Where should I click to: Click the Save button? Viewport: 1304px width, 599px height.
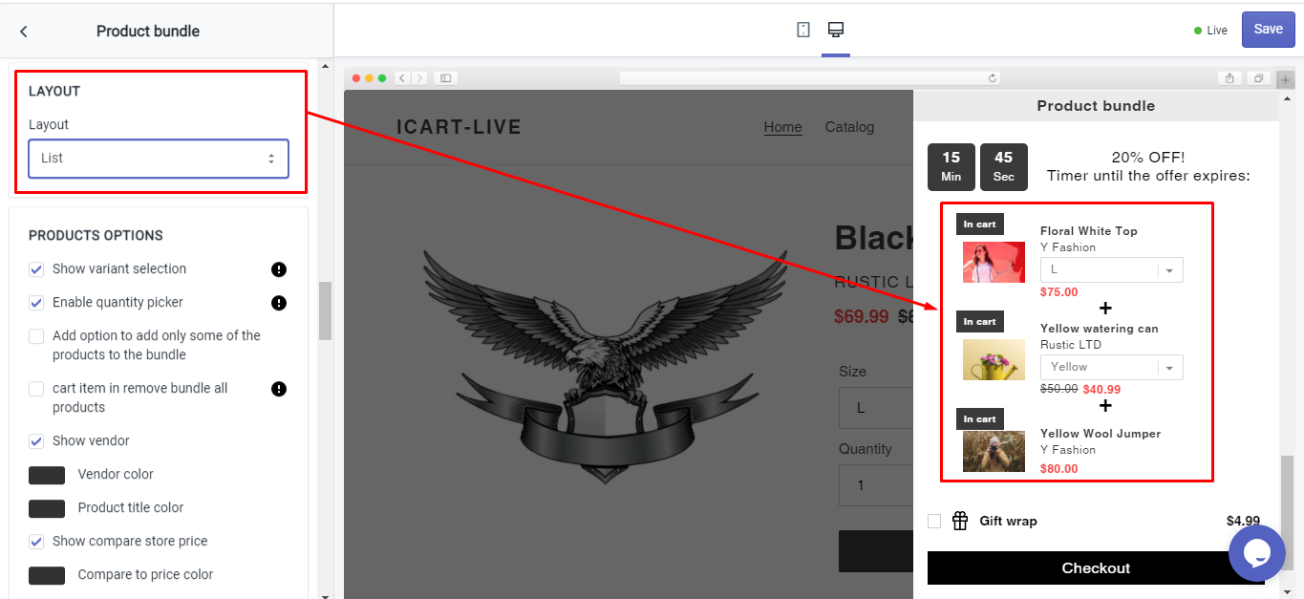1268,30
